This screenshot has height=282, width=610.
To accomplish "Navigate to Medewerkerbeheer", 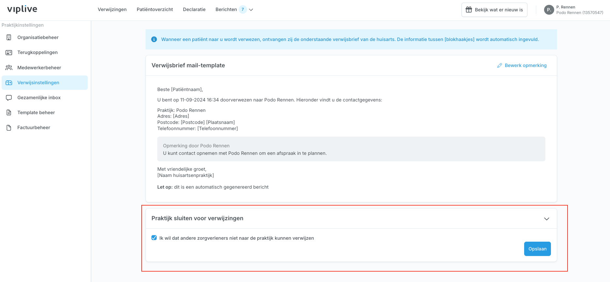I will pyautogui.click(x=45, y=68).
